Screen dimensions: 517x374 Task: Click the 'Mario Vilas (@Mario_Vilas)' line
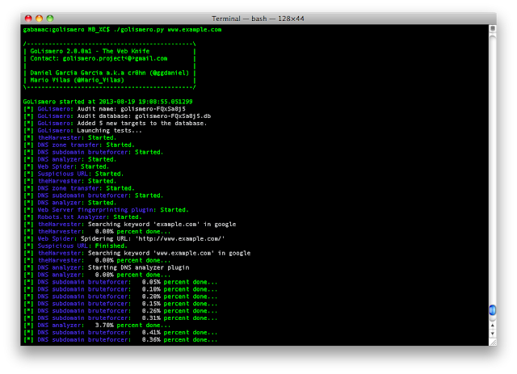pos(78,80)
